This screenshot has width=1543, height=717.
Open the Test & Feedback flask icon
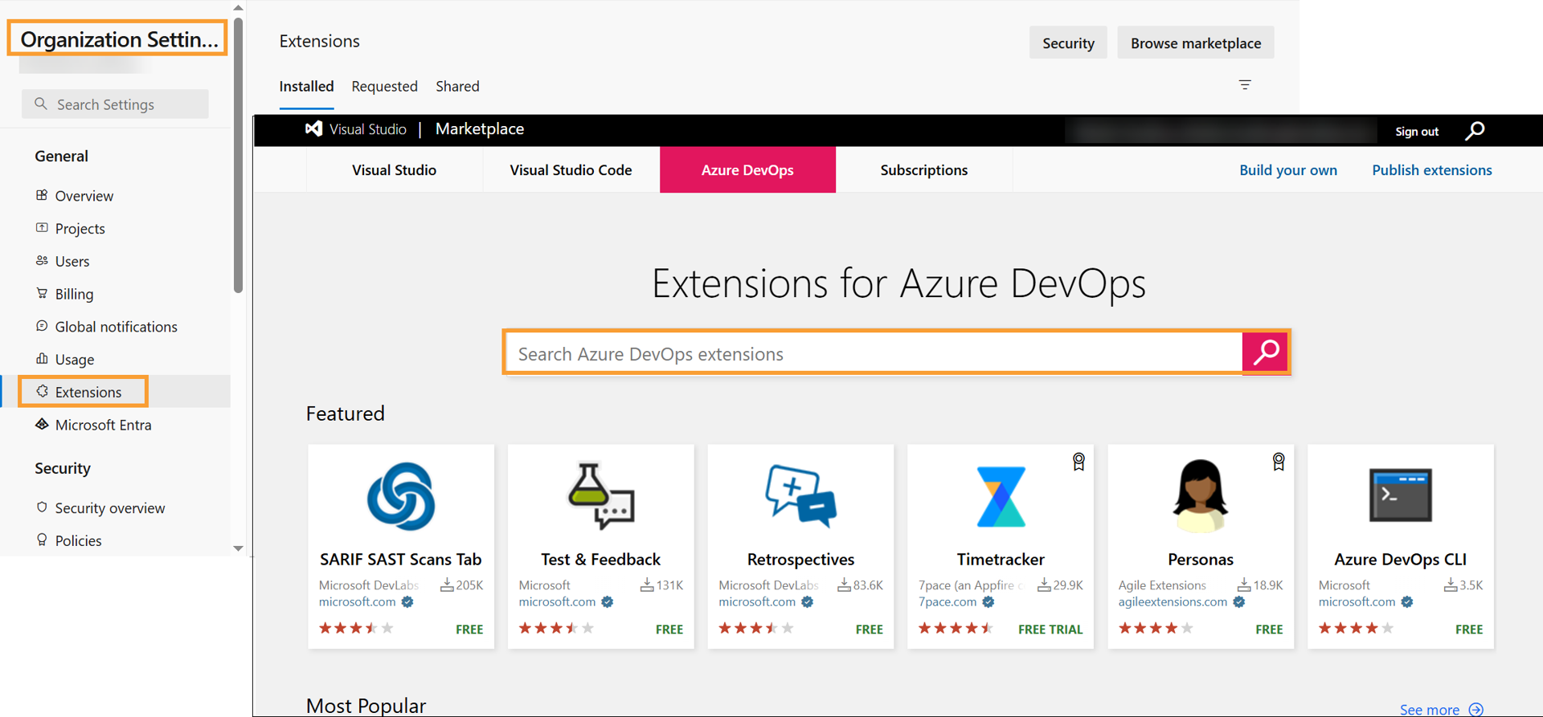coord(601,496)
